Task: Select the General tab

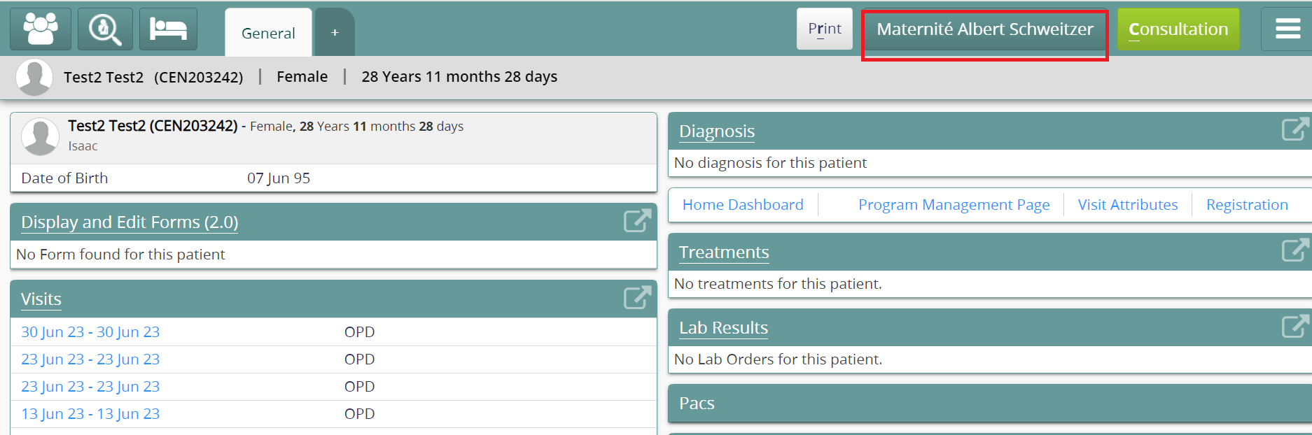Action: [x=268, y=33]
